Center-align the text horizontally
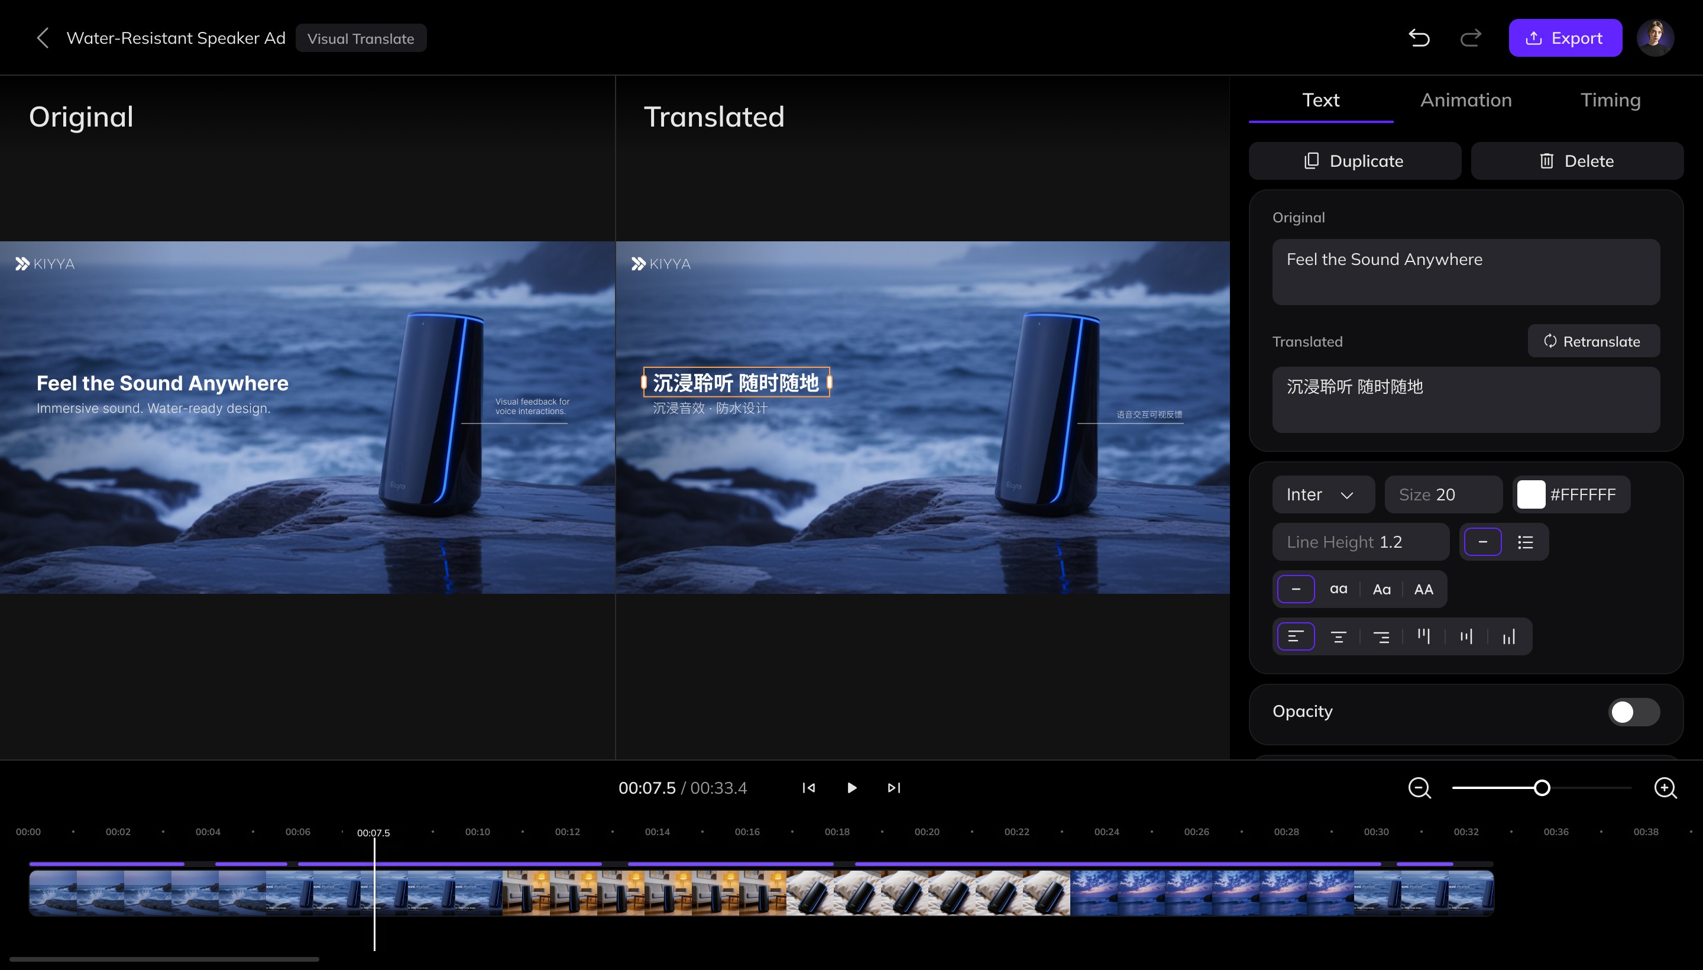The image size is (1703, 970). pos(1339,637)
